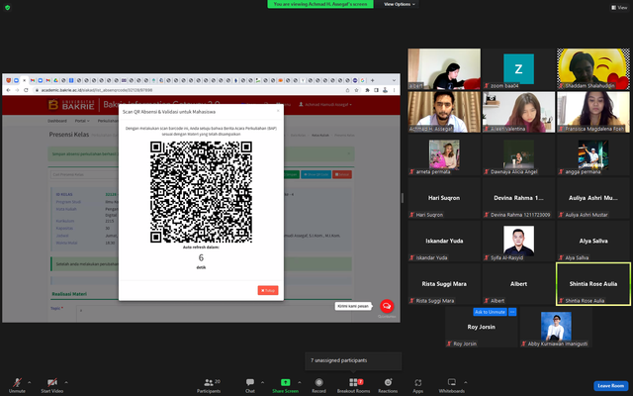
Task: Open the Chat panel
Action: pos(250,385)
